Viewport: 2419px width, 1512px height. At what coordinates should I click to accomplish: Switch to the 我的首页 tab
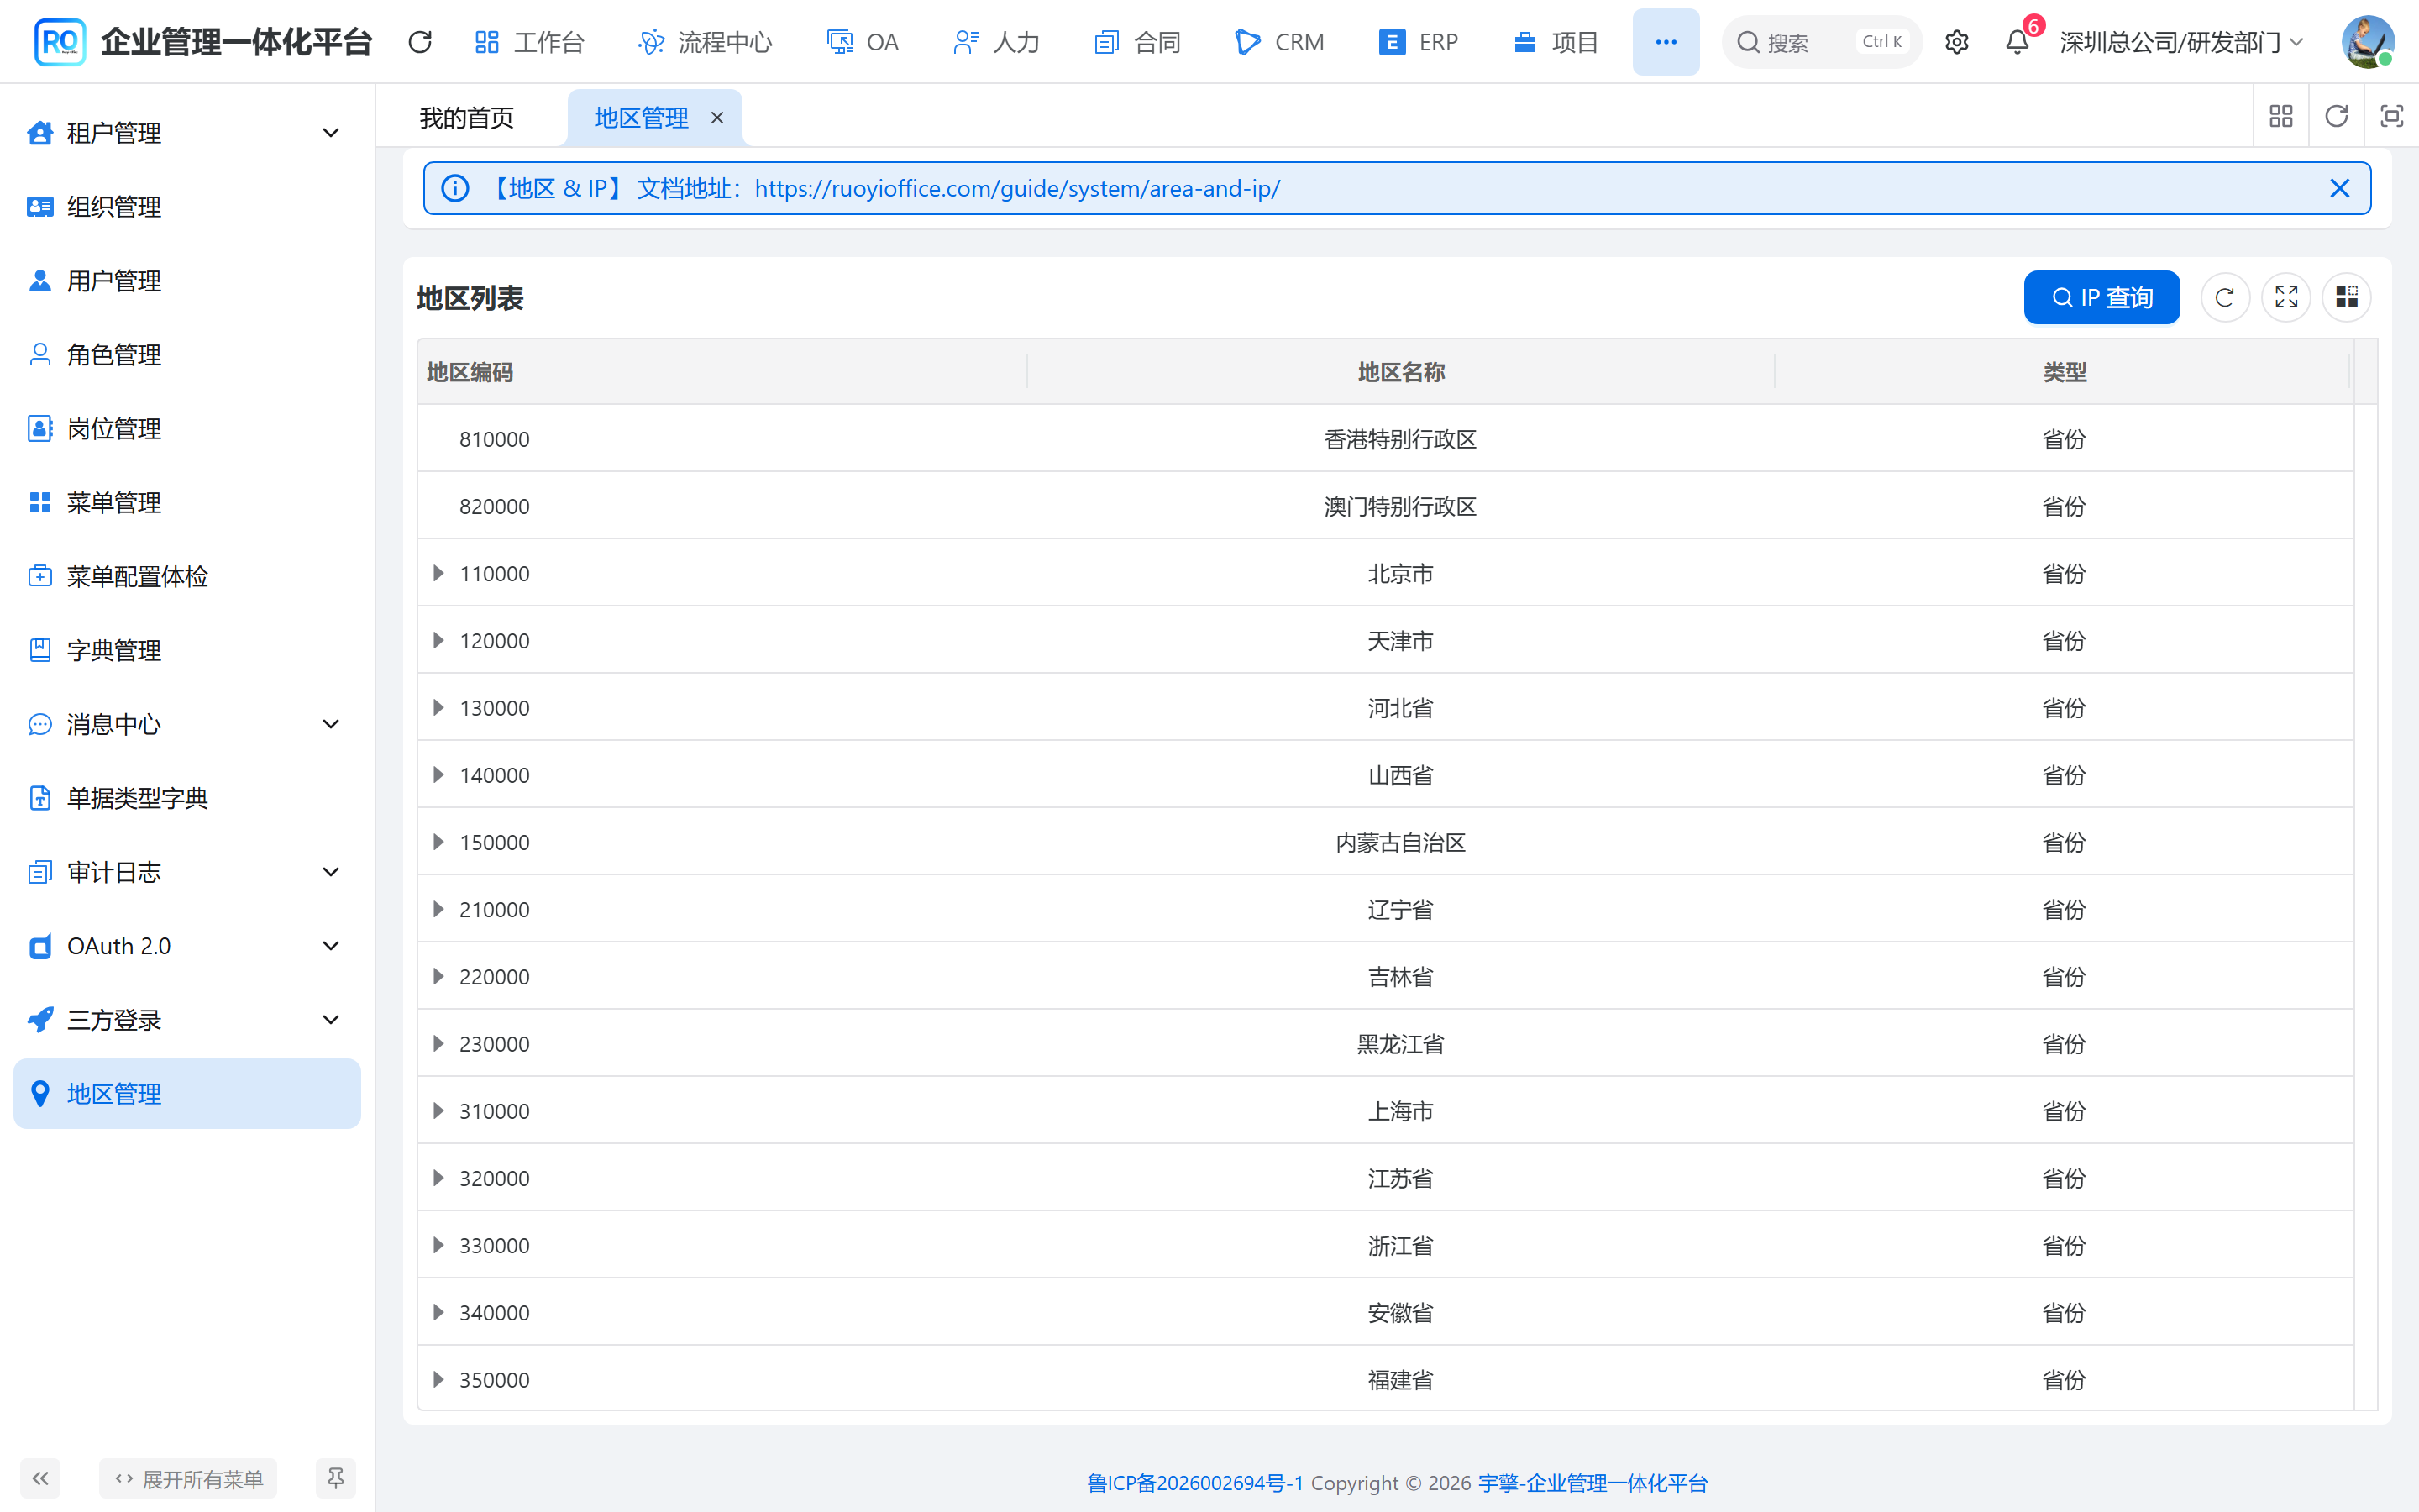point(467,118)
